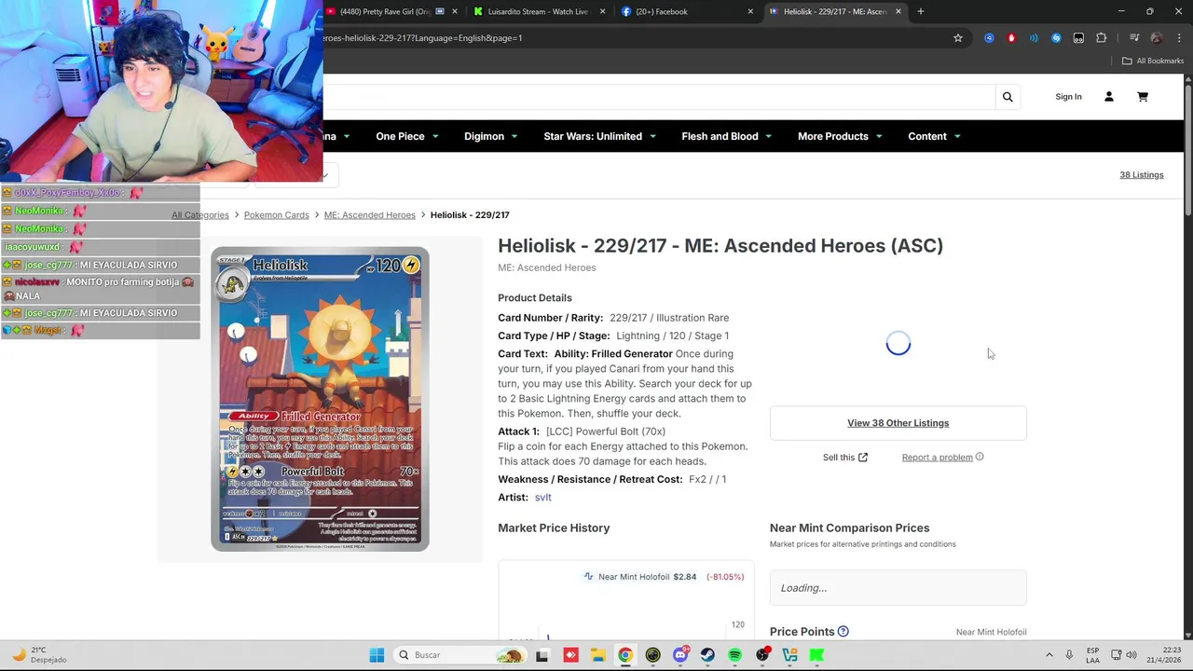Click the Chrome profile avatar
The image size is (1193, 671).
(1157, 38)
